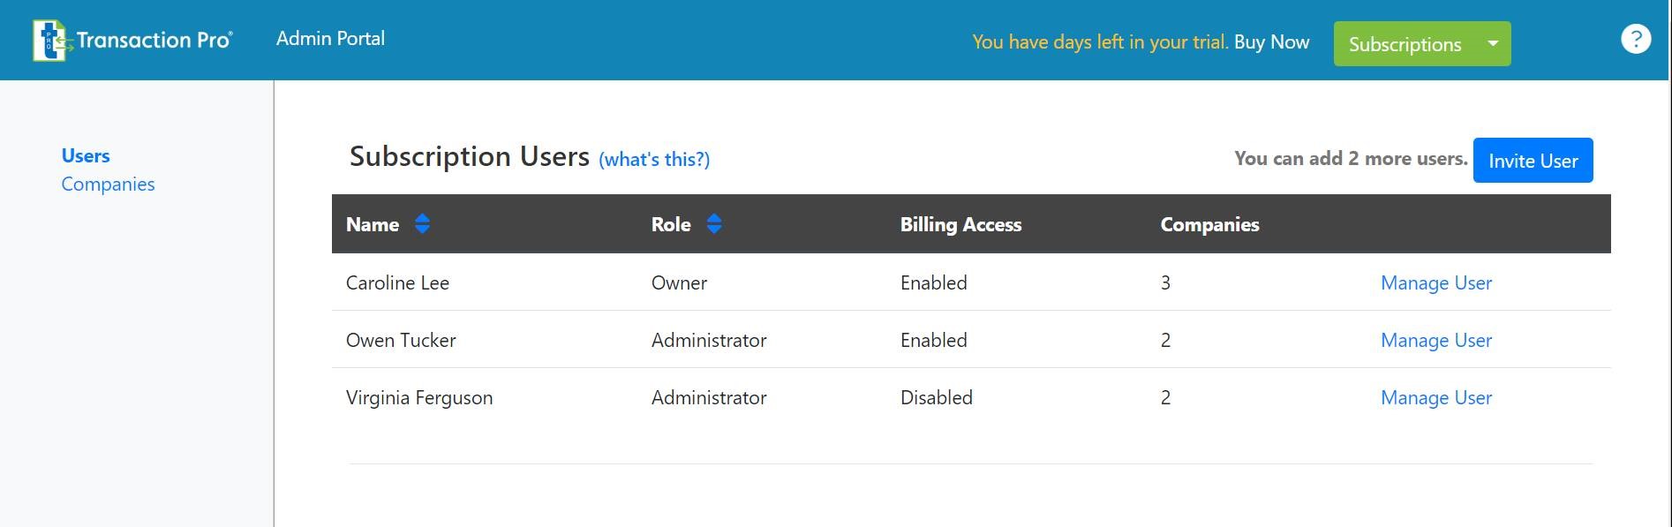Click the Companies column header

[1209, 224]
